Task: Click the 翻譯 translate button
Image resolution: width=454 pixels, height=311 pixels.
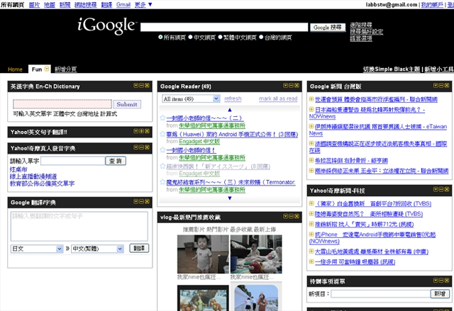Action: 139,248
